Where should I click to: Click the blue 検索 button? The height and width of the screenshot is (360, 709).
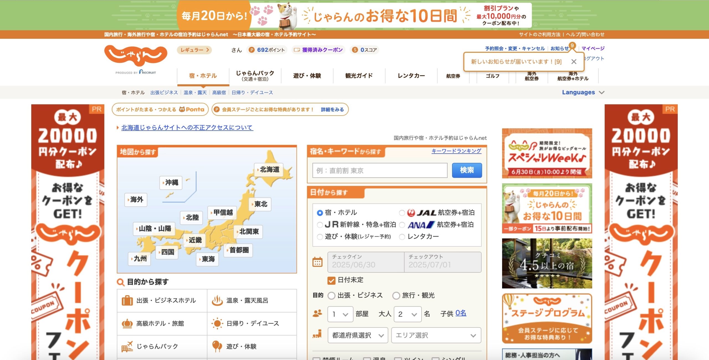467,170
